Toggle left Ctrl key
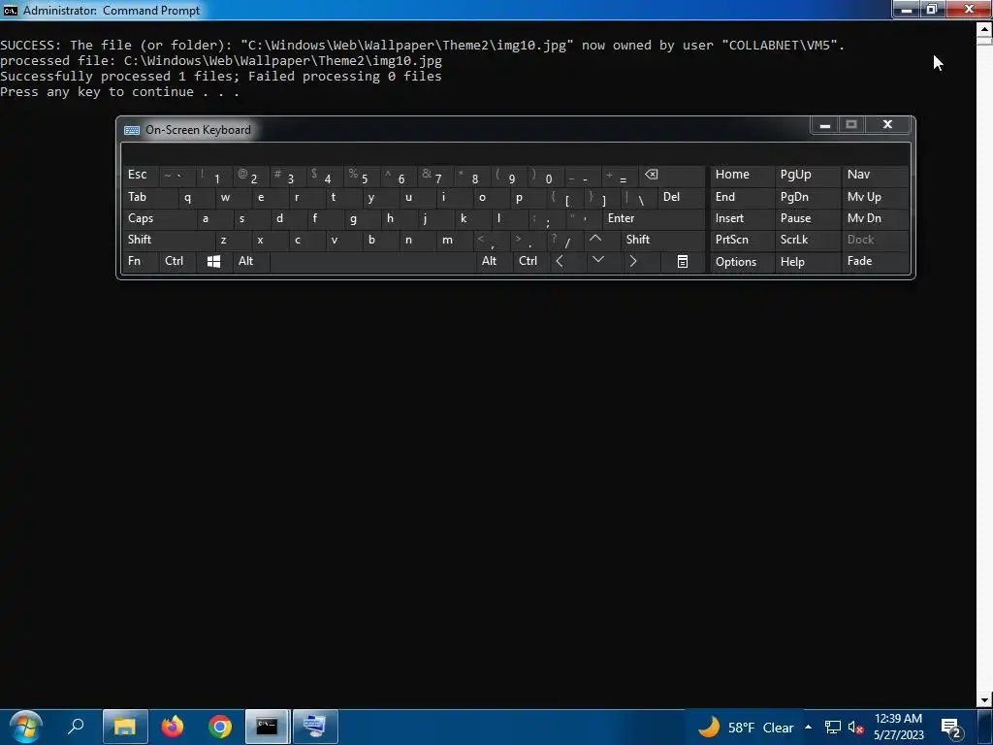This screenshot has height=745, width=993. click(176, 261)
